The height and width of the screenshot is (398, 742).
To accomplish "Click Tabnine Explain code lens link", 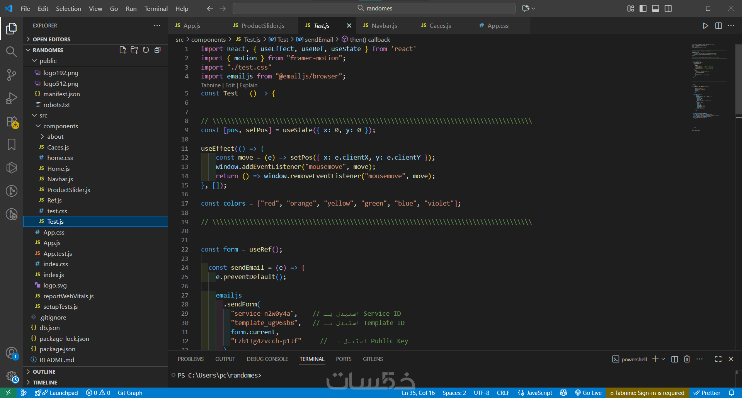I will pyautogui.click(x=248, y=85).
